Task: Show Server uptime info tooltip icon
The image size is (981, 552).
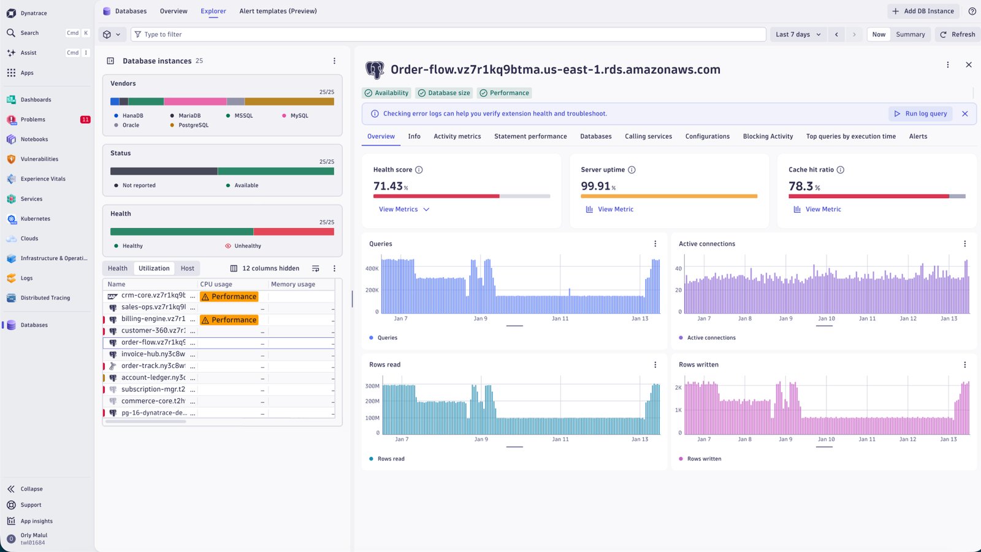Action: click(x=632, y=170)
